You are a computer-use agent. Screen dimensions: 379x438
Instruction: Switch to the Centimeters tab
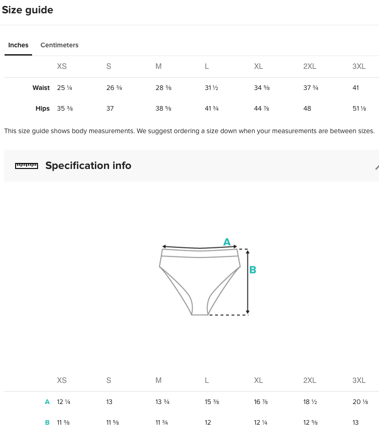pos(60,45)
